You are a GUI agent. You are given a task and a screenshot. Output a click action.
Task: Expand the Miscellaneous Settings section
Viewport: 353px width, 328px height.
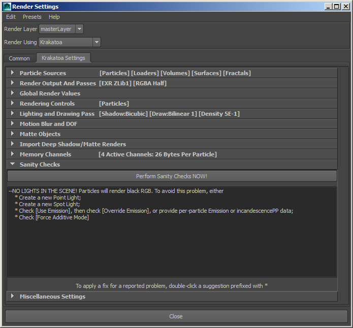point(172,296)
